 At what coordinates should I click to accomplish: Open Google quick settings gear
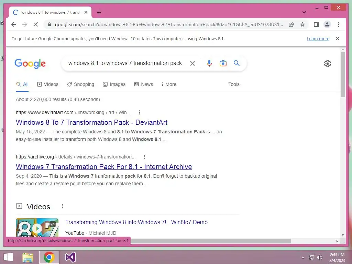click(328, 64)
